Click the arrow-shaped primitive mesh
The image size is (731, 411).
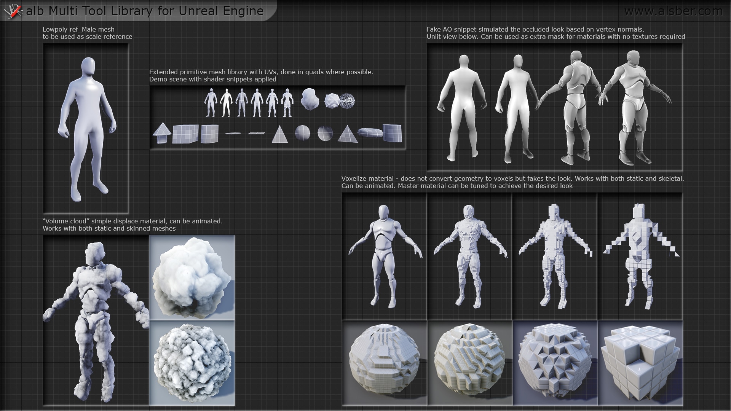click(162, 133)
